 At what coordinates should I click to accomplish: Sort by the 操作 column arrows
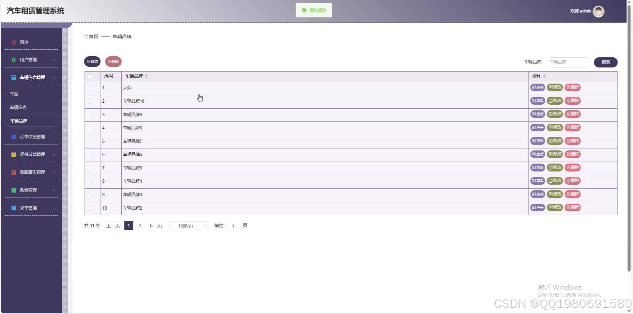tap(544, 76)
